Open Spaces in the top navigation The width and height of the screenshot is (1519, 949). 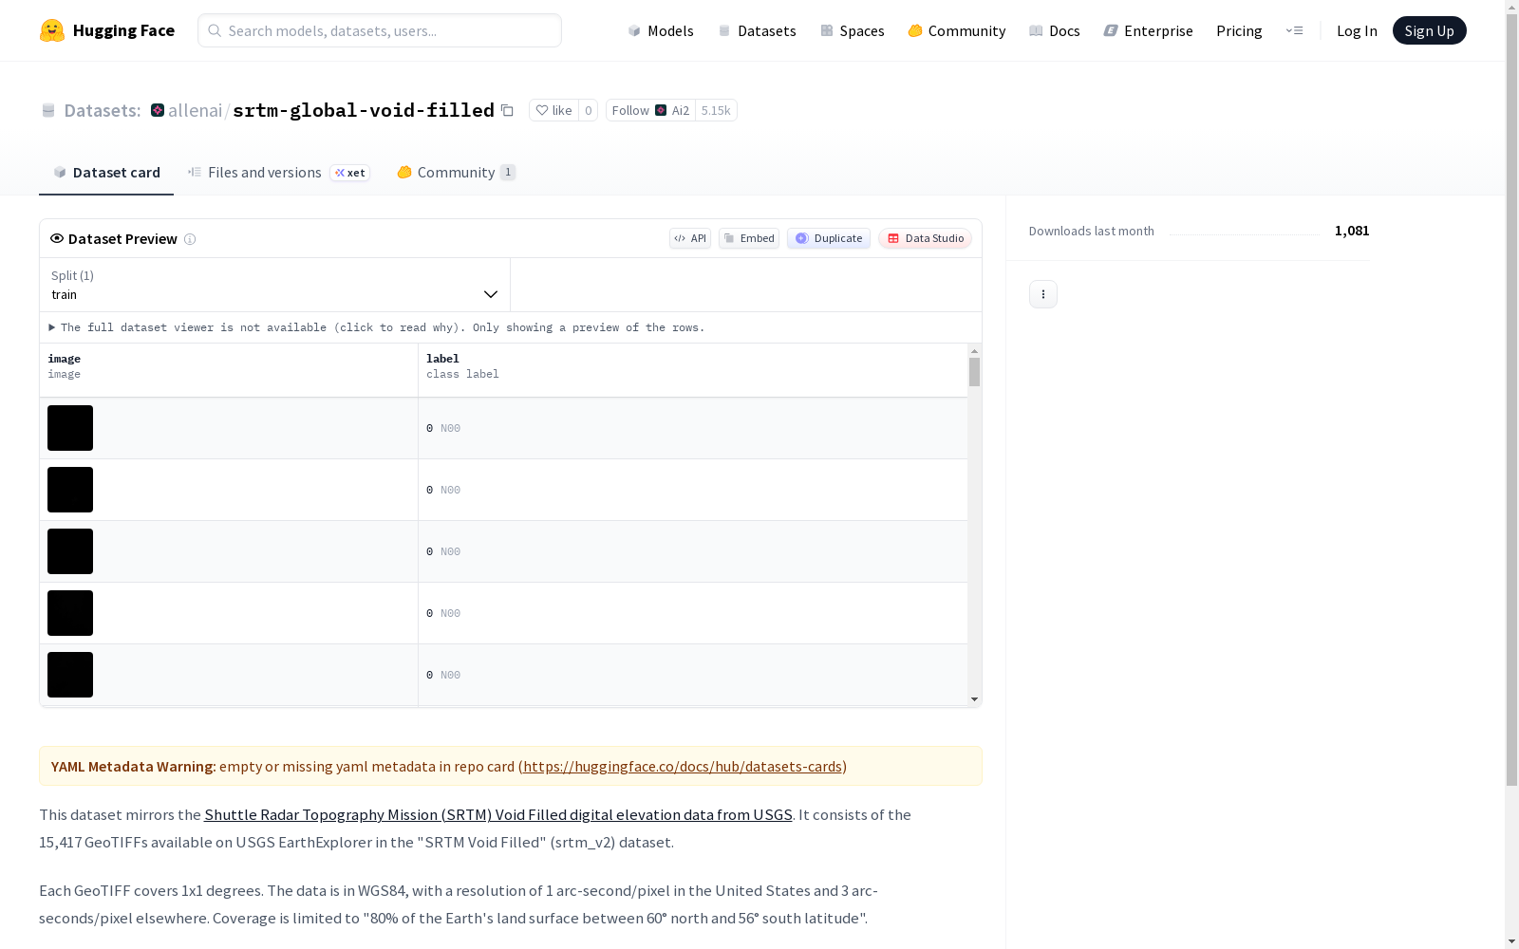(x=853, y=30)
